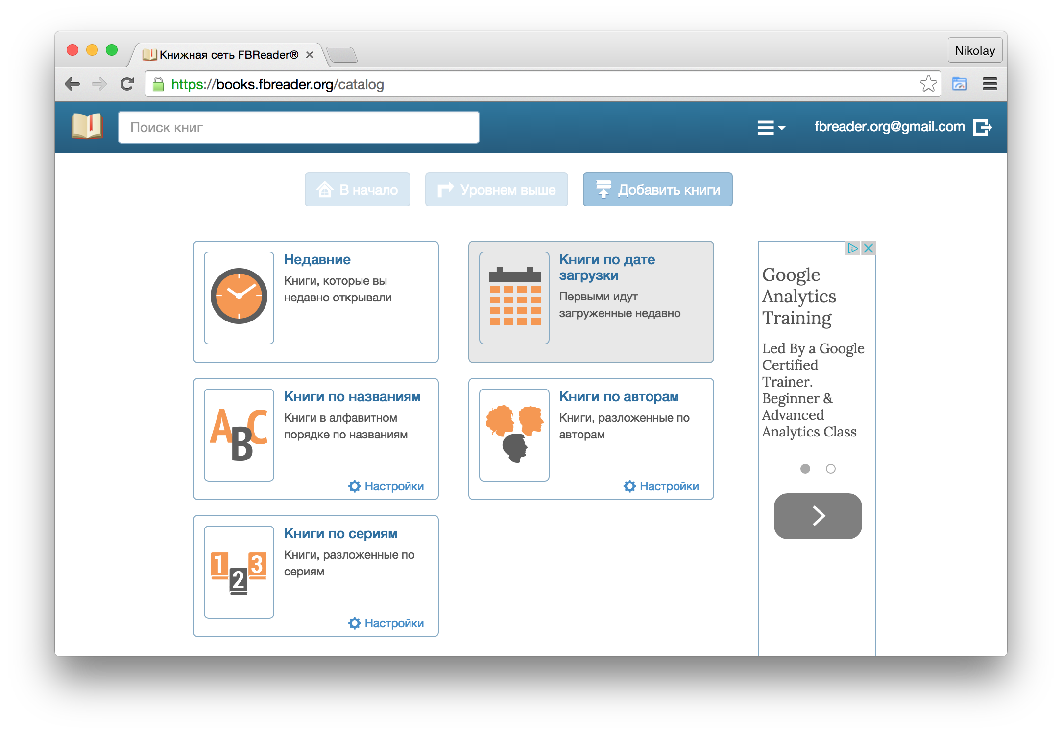This screenshot has height=734, width=1062.
Task: Click the Добавить книги button
Action: point(657,189)
